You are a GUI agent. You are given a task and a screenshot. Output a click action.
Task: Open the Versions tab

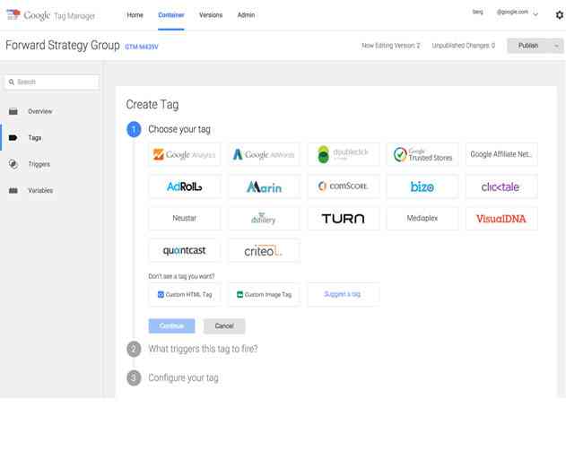point(211,15)
